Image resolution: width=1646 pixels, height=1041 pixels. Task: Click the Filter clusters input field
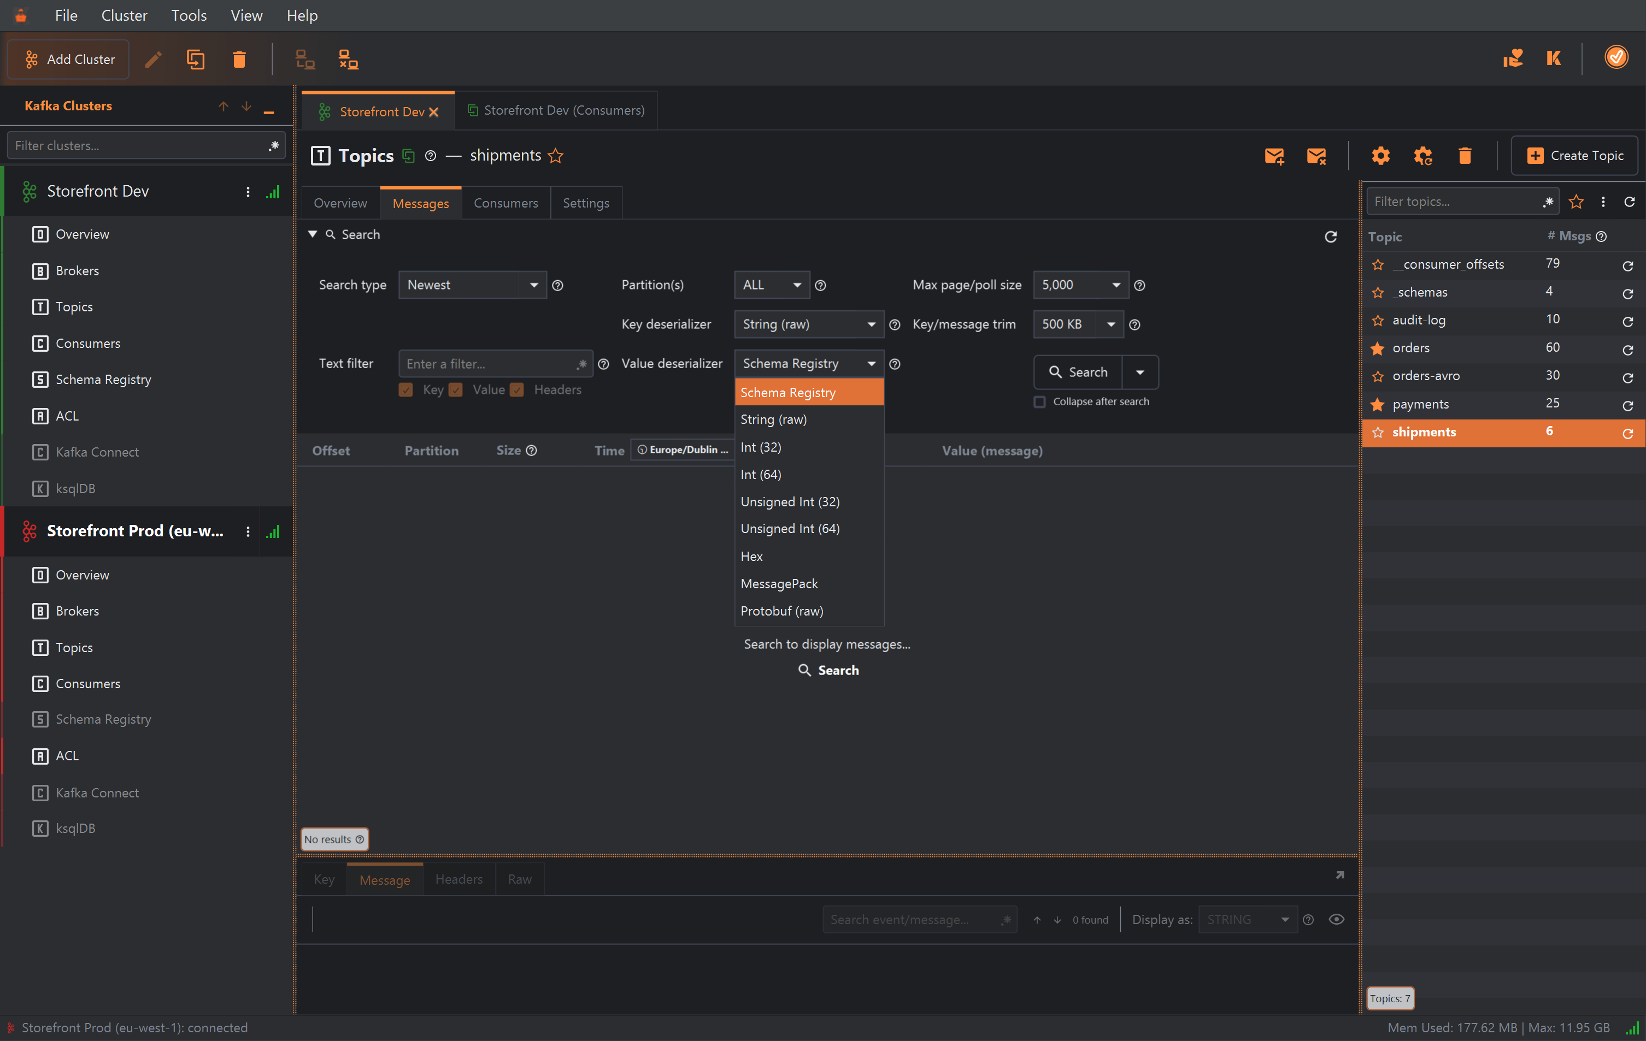click(x=145, y=145)
